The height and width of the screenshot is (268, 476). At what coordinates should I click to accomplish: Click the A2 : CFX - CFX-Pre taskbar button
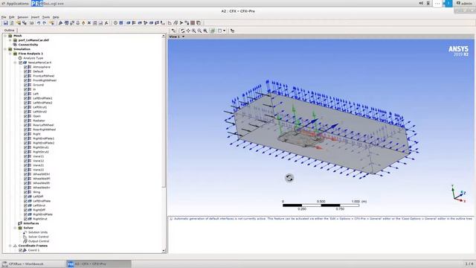click(99, 264)
